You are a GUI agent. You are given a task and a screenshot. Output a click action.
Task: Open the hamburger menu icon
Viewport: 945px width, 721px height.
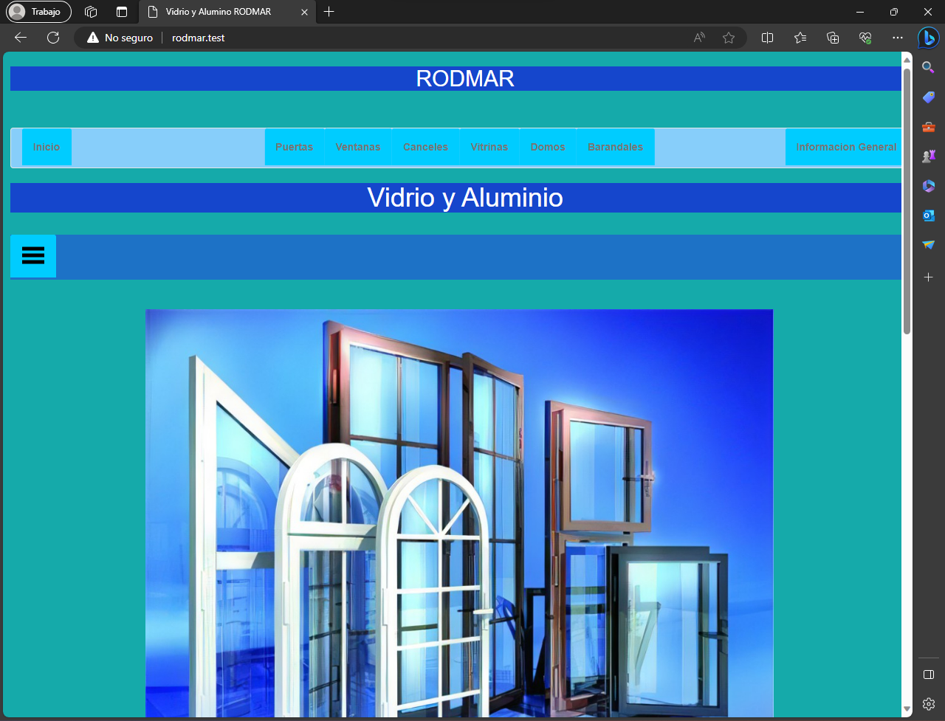point(33,255)
